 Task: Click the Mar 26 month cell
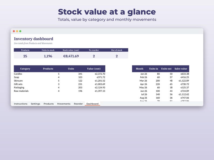pyautogui.click(x=143, y=81)
